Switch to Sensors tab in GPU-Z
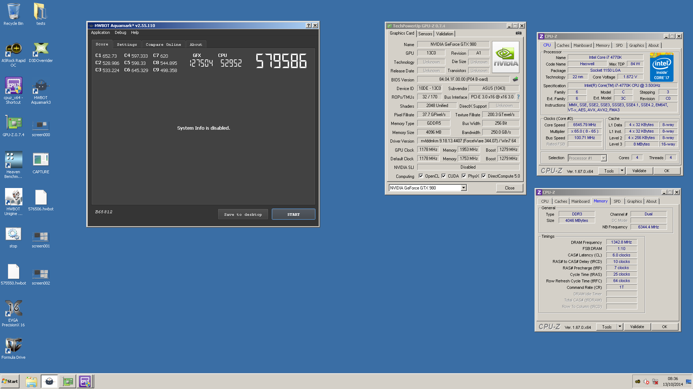Screen dimensions: 693x389 pos(425,33)
